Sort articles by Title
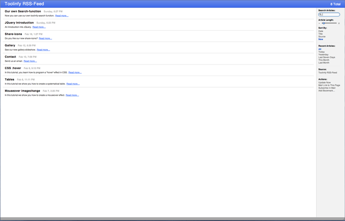 click(320, 34)
